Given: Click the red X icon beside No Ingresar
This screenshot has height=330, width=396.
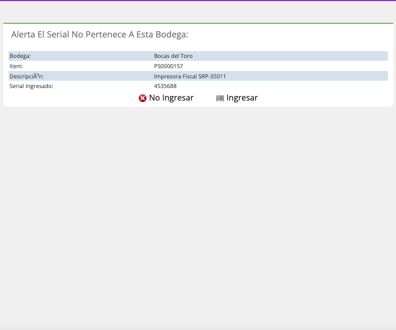Looking at the screenshot, I should coord(143,98).
